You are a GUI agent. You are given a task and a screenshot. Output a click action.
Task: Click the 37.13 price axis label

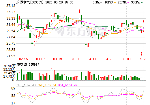[11, 6]
